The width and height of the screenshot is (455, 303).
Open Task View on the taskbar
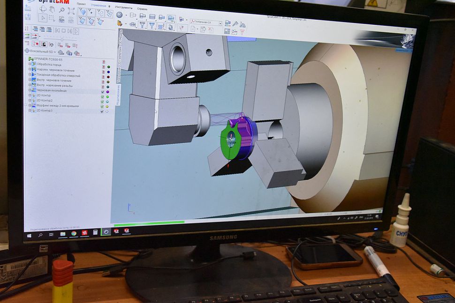pyautogui.click(x=51, y=235)
